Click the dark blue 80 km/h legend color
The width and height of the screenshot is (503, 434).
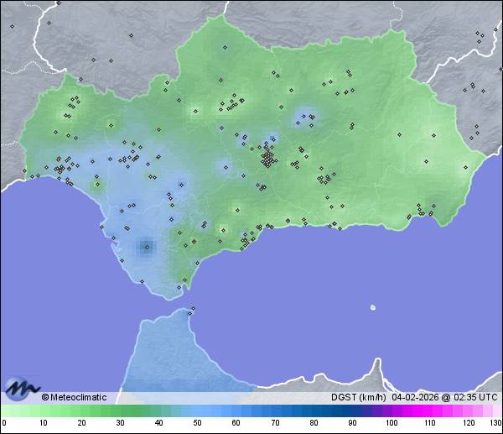(x=313, y=410)
